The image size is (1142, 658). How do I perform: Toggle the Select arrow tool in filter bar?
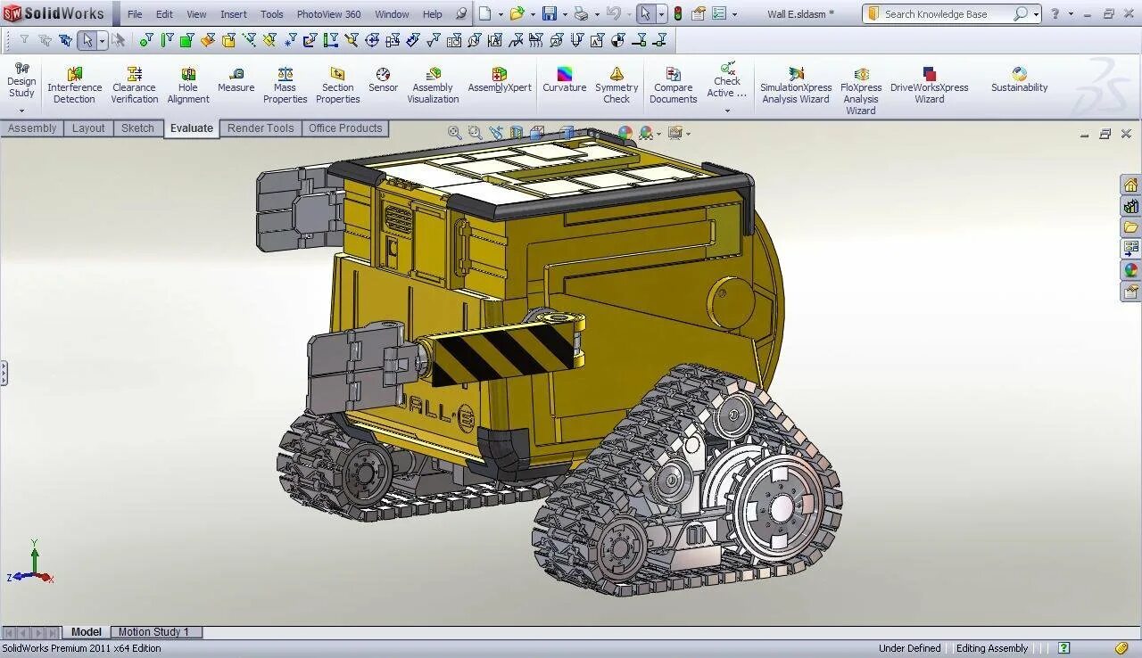pos(87,40)
